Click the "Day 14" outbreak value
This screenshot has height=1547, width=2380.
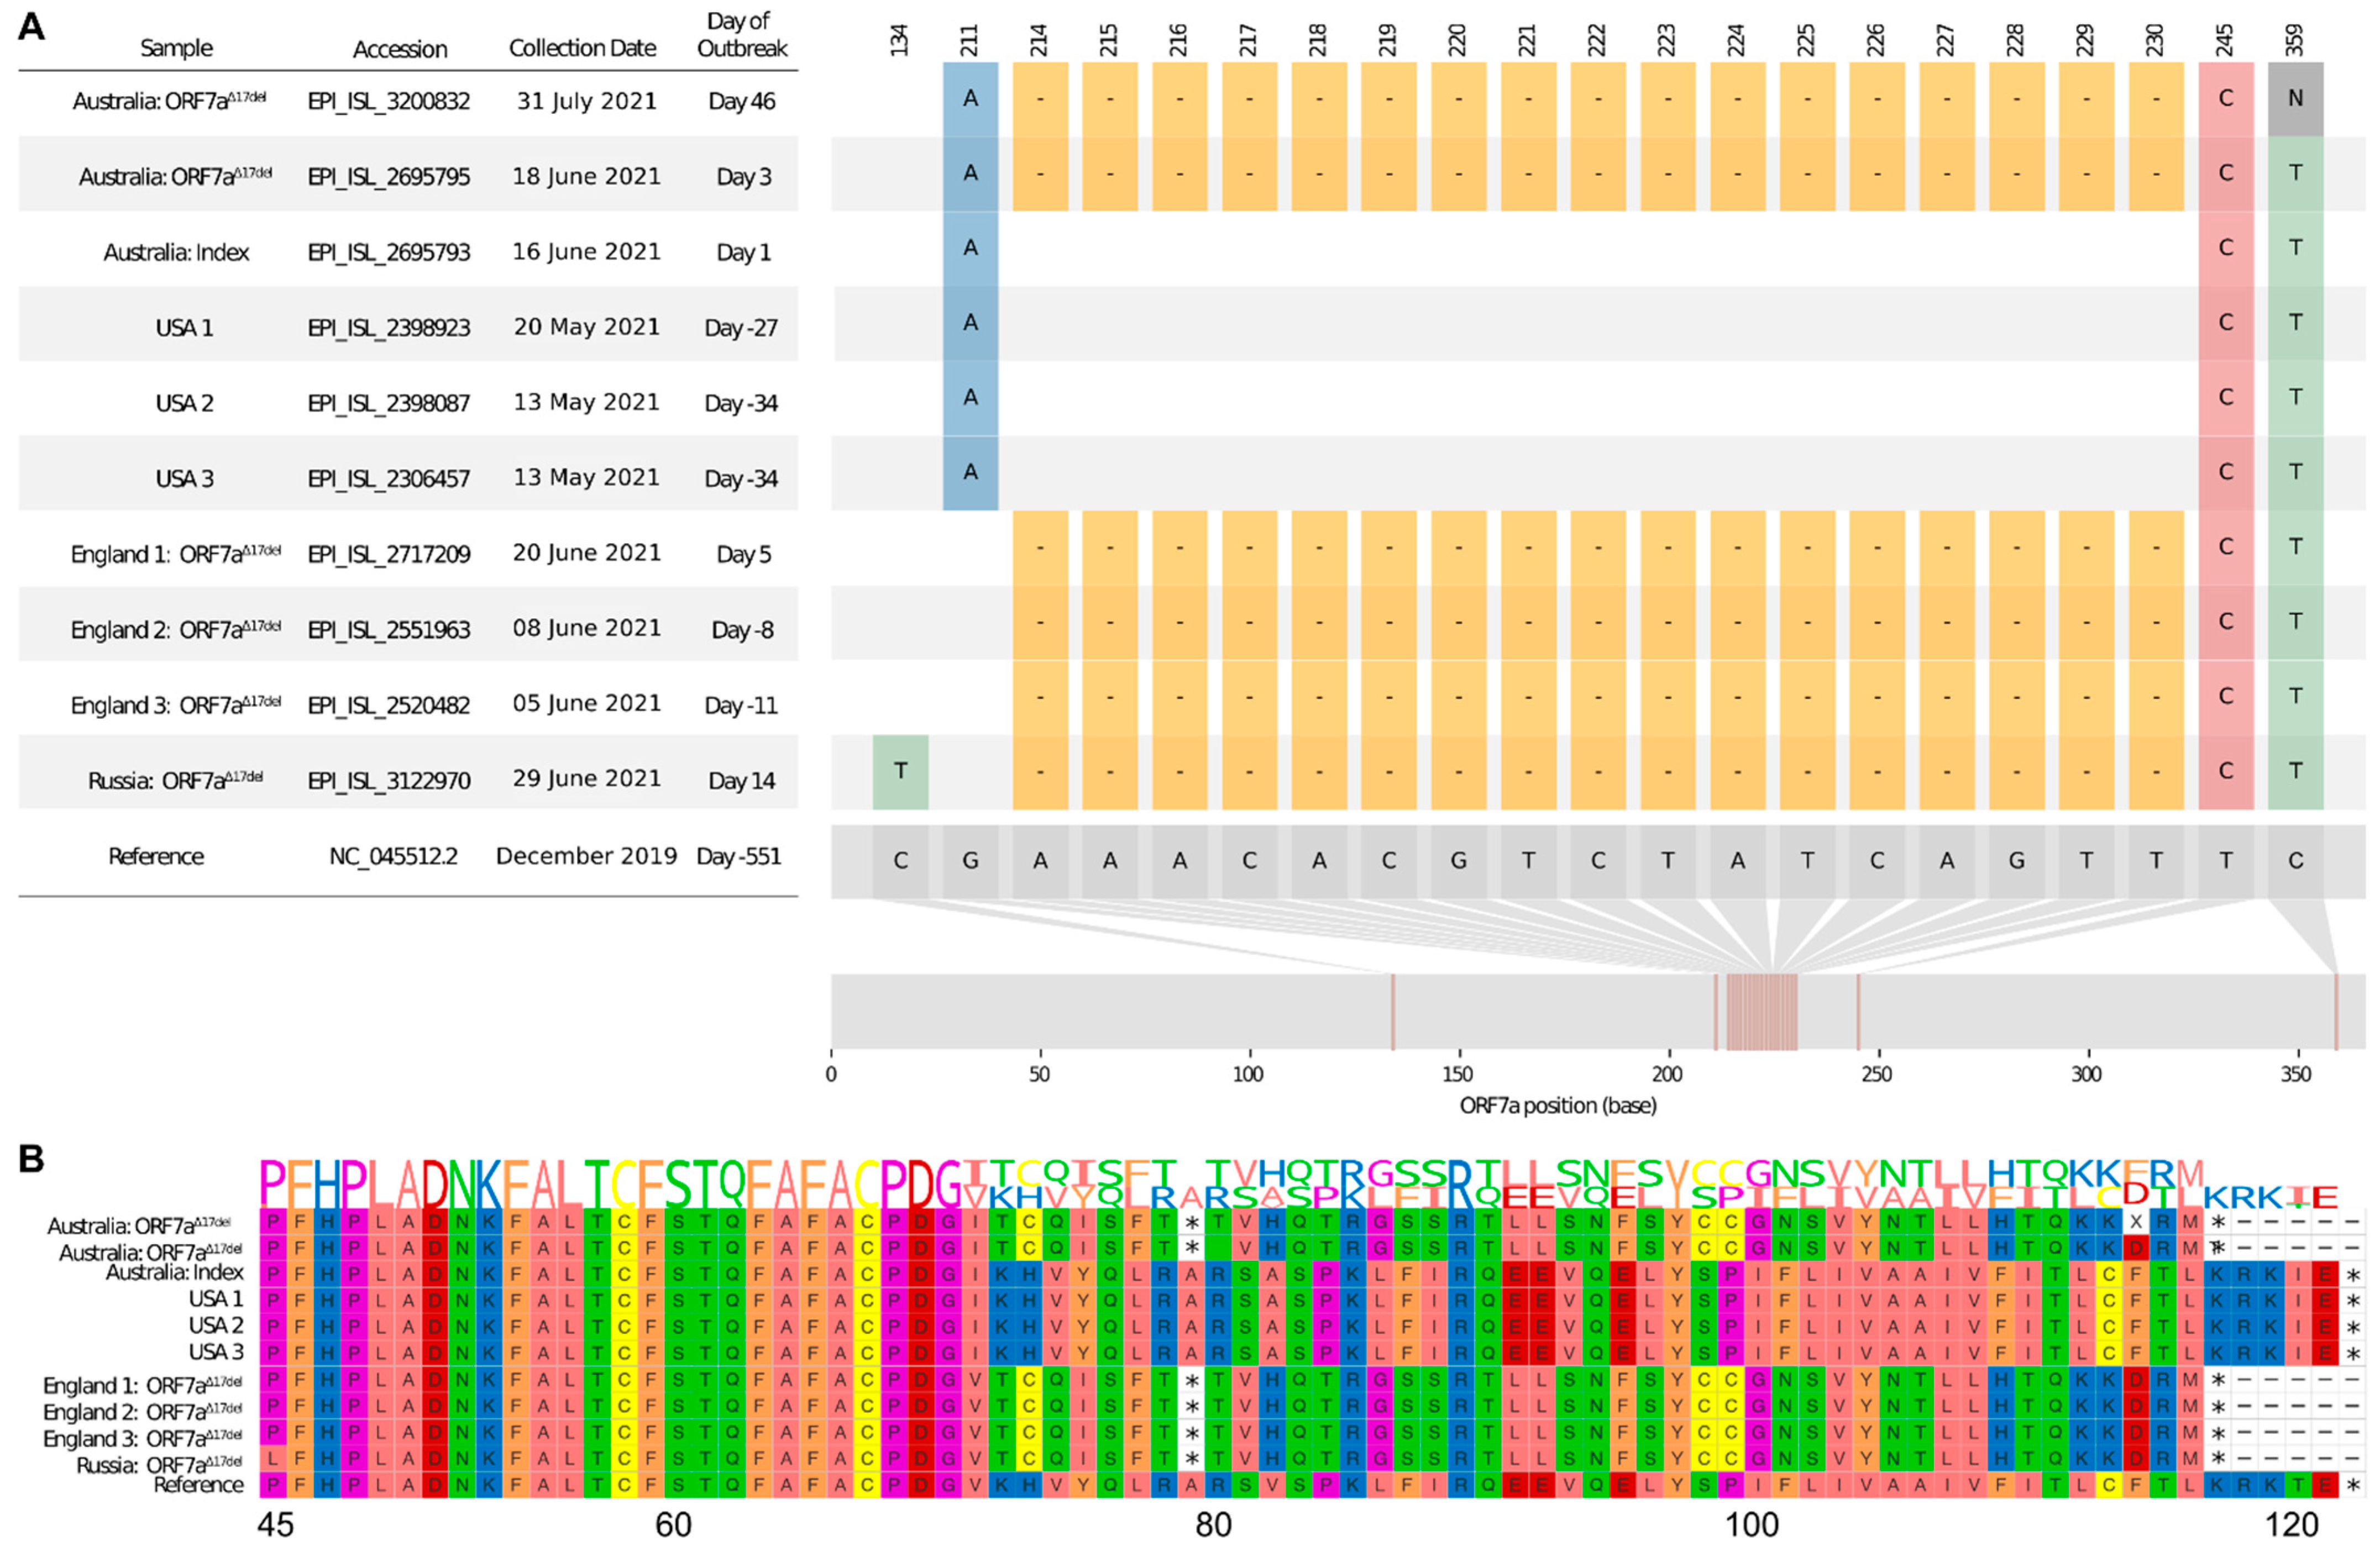[x=742, y=781]
